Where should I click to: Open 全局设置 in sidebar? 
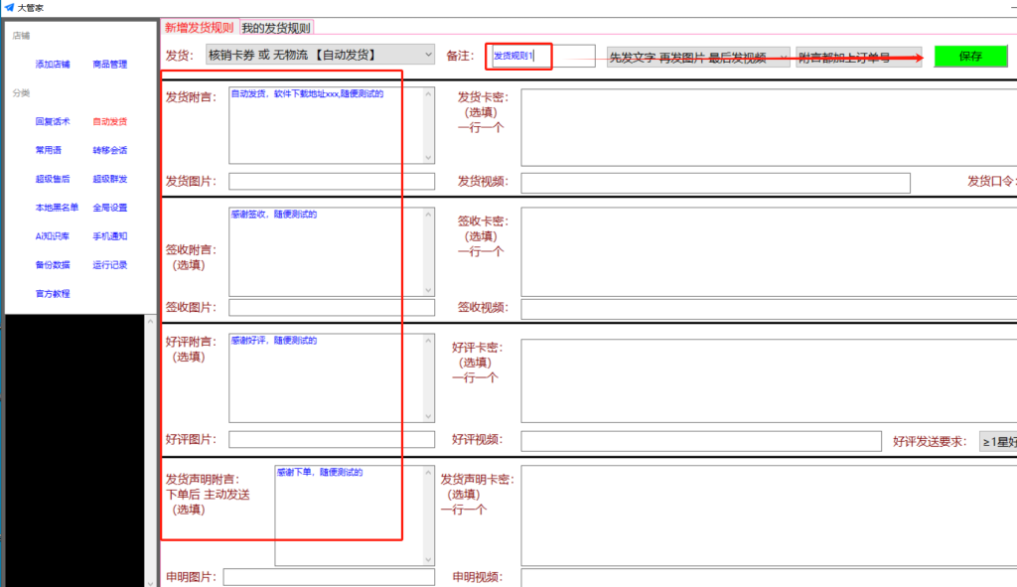click(109, 208)
